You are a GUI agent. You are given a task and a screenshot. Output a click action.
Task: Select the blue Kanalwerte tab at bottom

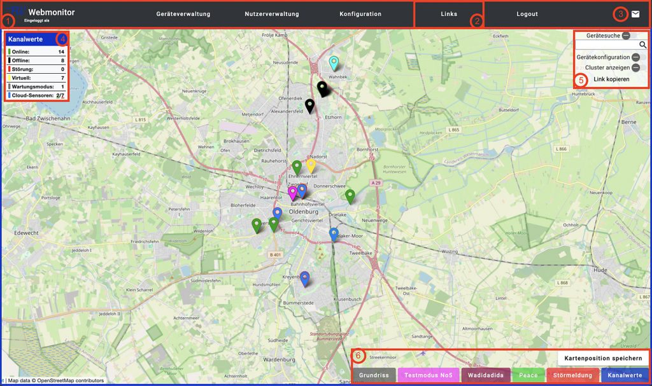(625, 375)
